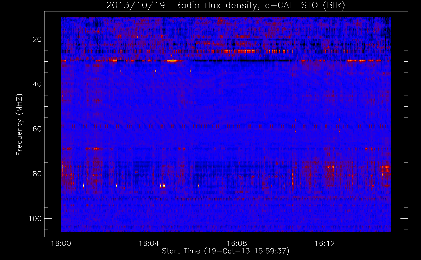Click the 16:08 time axis label
The width and height of the screenshot is (421, 260).
237,244
